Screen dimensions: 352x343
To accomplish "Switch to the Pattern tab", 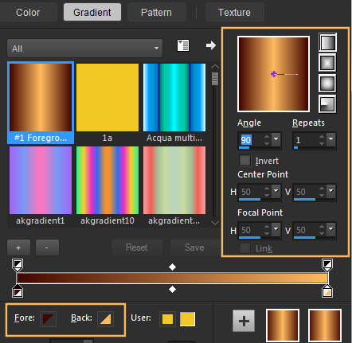I will tap(156, 12).
